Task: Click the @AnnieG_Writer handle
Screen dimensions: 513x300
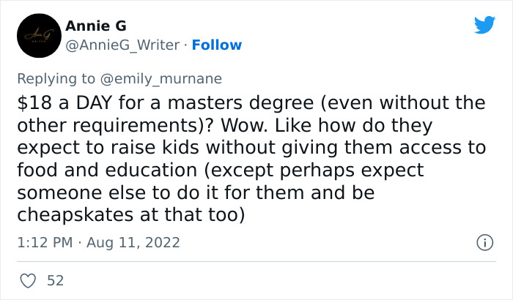Action: click(x=122, y=45)
